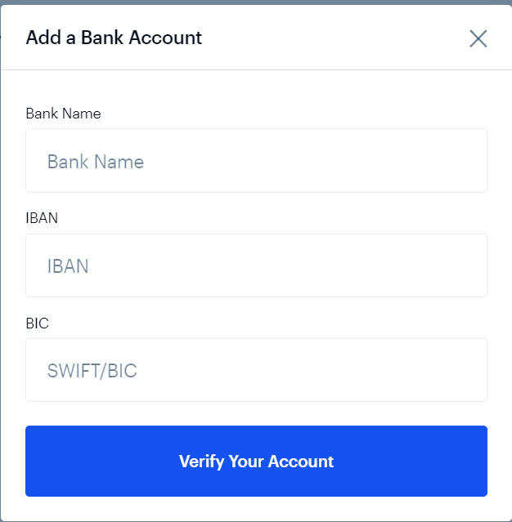Click the last input box under BIC
Screen dimensions: 512x522
256,370
